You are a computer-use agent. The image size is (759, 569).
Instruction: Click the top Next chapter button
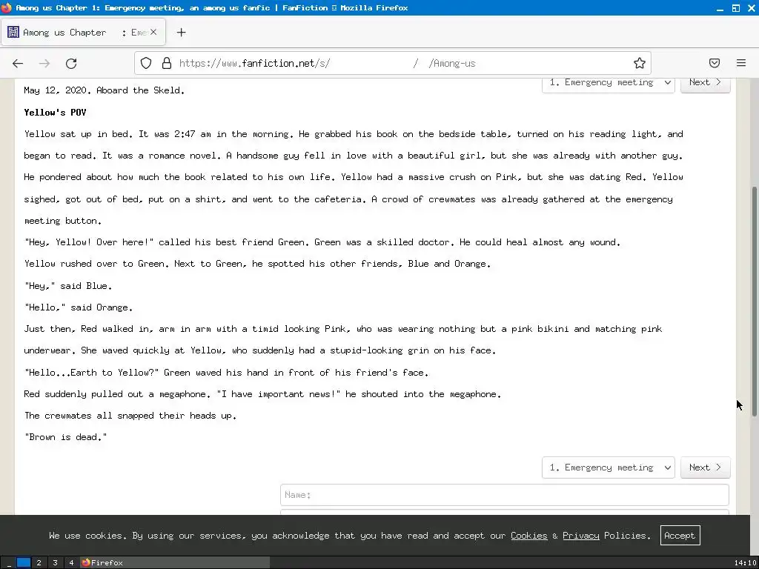[705, 83]
